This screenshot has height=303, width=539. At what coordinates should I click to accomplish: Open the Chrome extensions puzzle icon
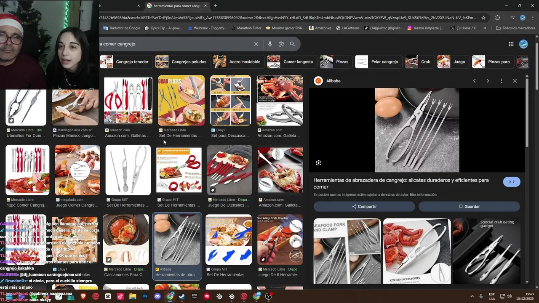click(x=498, y=18)
